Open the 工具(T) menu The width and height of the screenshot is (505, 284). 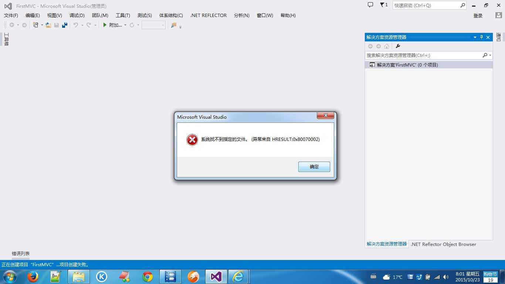[123, 16]
